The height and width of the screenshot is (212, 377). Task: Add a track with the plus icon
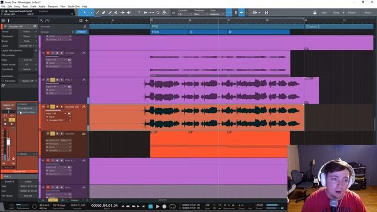(87, 21)
